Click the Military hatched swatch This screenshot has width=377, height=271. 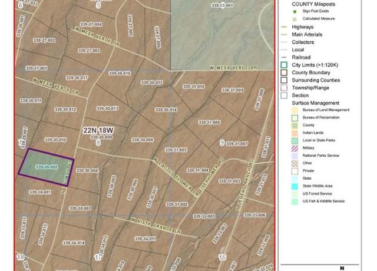coord(295,148)
